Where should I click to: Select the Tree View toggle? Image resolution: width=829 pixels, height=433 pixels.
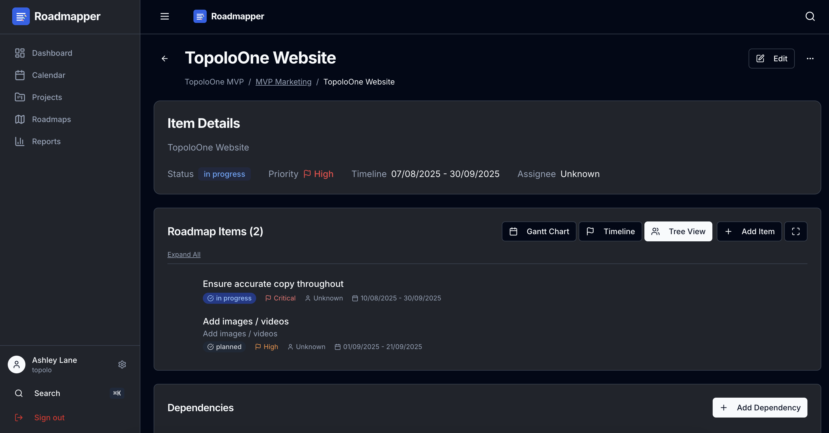[678, 231]
